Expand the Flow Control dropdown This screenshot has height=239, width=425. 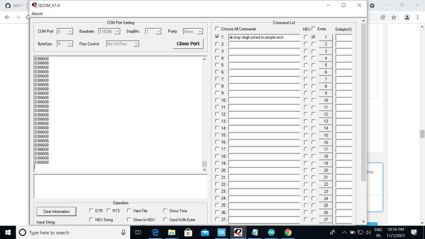coord(136,44)
